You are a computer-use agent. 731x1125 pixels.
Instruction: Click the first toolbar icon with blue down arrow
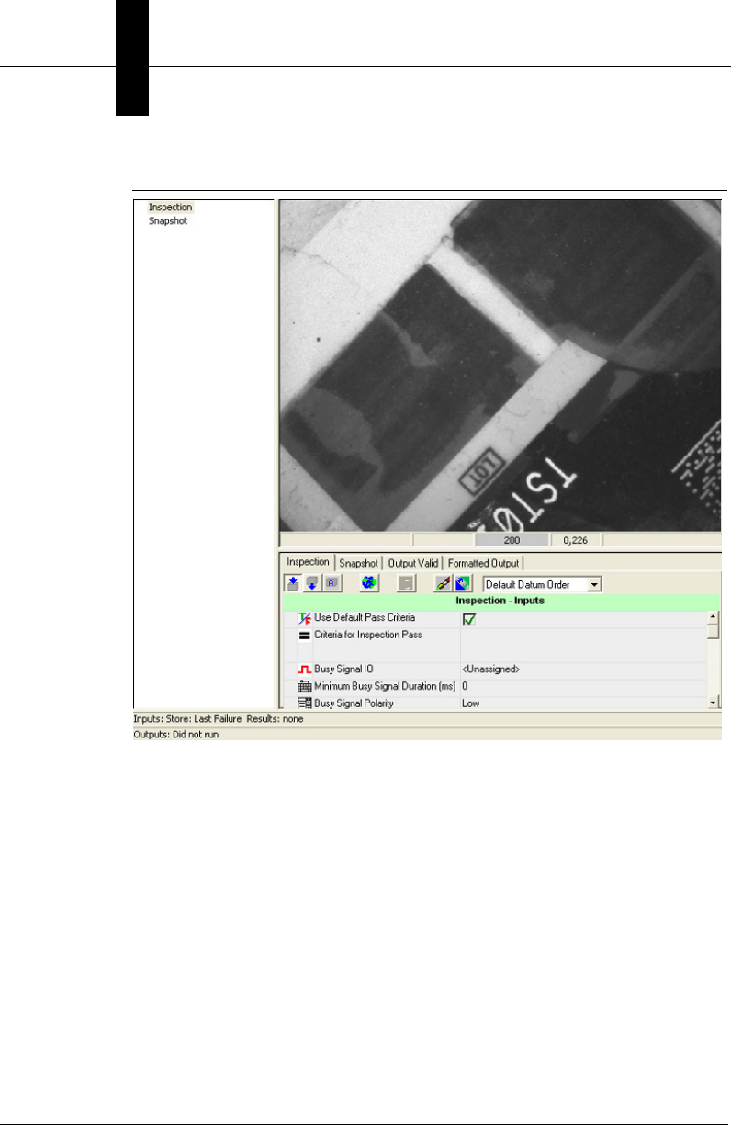(x=294, y=583)
